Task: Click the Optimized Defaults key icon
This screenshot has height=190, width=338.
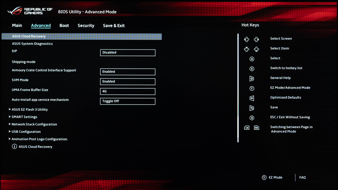Action: [252, 98]
